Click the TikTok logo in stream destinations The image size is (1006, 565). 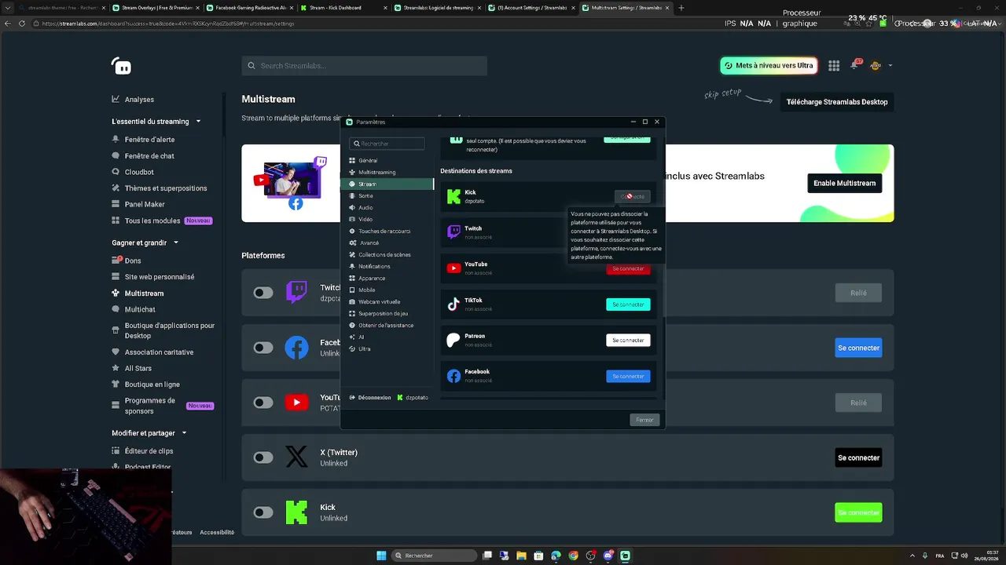point(453,304)
